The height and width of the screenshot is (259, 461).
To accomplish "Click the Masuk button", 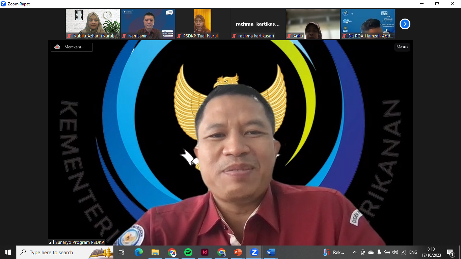I will [402, 47].
